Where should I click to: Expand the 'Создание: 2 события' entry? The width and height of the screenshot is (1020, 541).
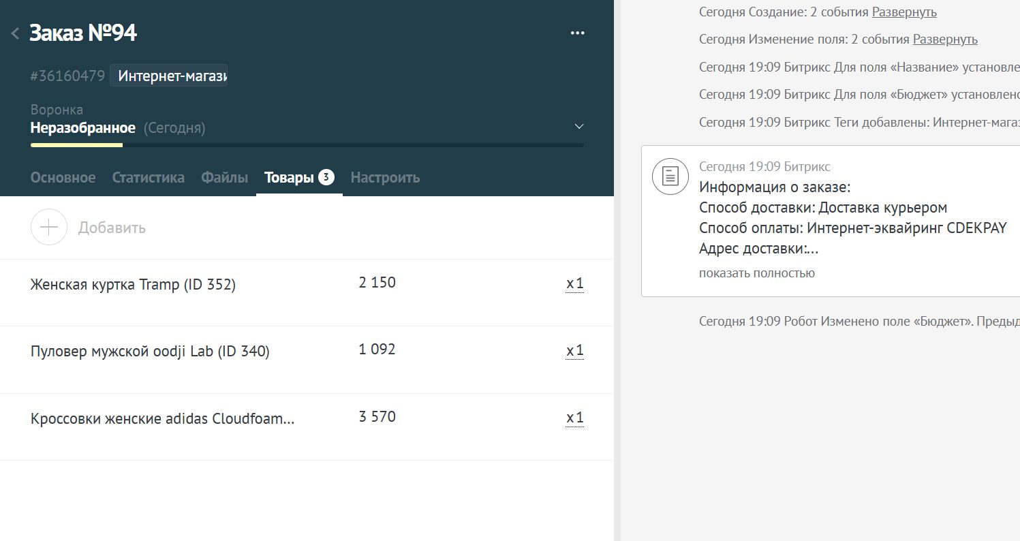pos(904,12)
